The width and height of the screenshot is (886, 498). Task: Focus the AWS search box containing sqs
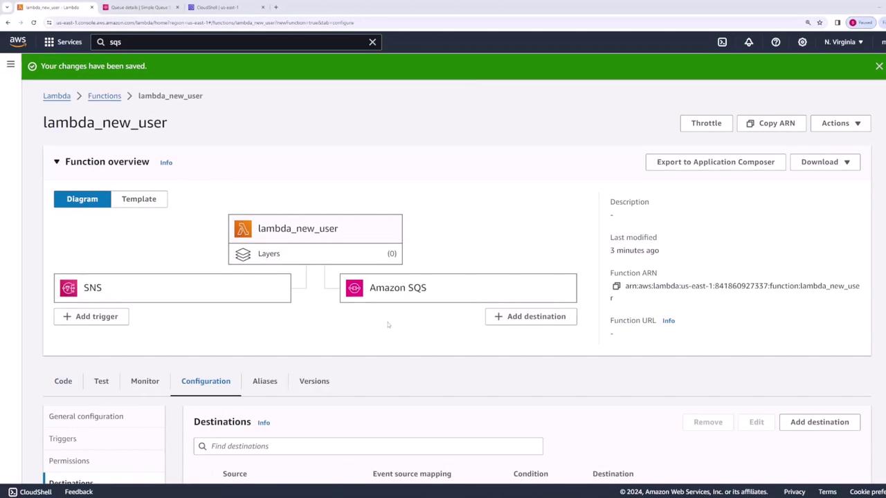coord(236,42)
